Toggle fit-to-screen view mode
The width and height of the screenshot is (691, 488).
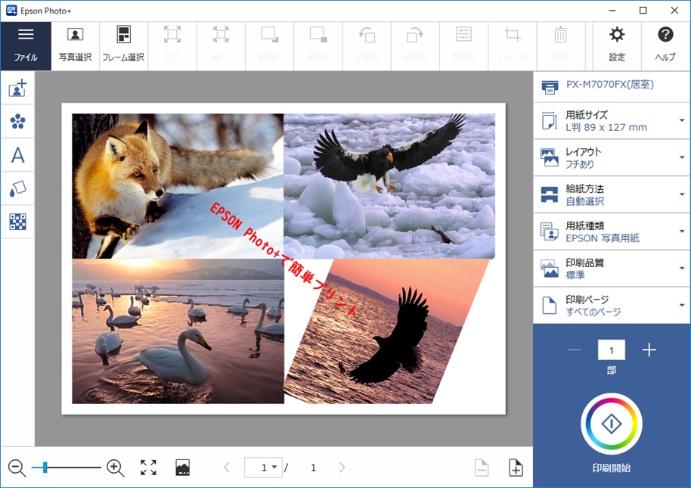click(x=148, y=468)
